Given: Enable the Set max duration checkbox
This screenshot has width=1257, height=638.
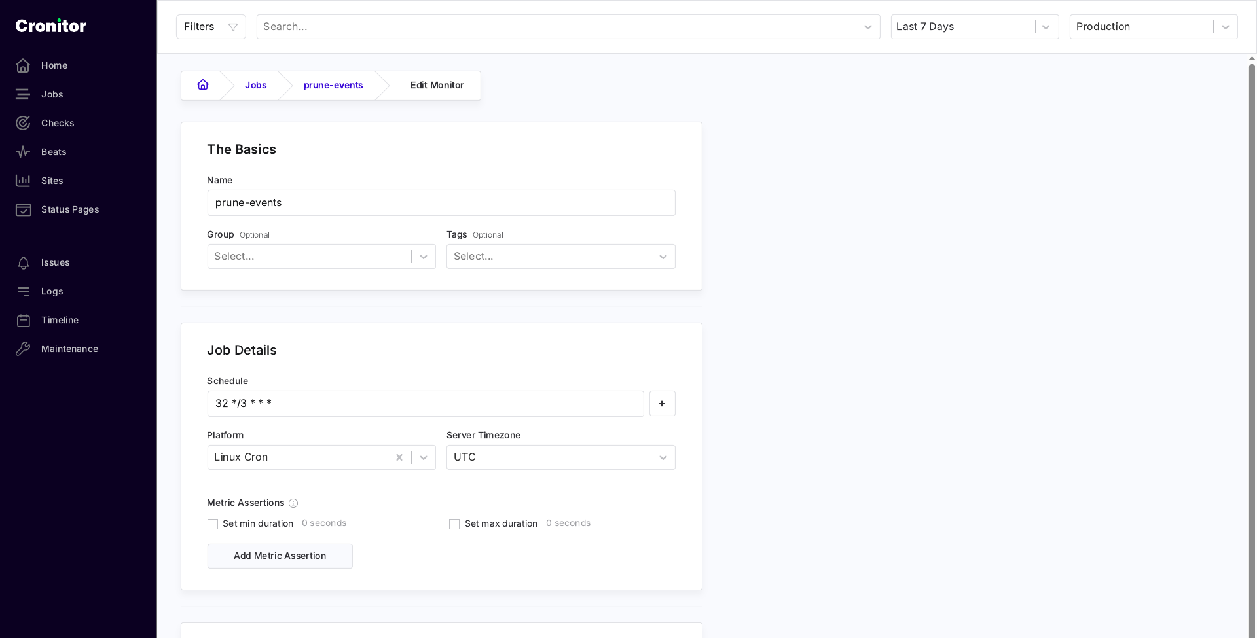Looking at the screenshot, I should coord(454,524).
